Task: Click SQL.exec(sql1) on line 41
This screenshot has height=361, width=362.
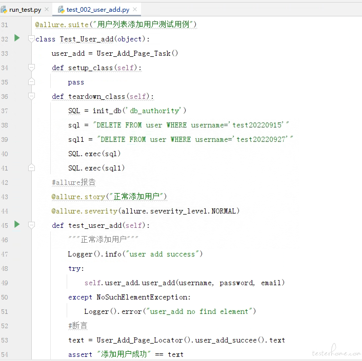Action: (96, 168)
